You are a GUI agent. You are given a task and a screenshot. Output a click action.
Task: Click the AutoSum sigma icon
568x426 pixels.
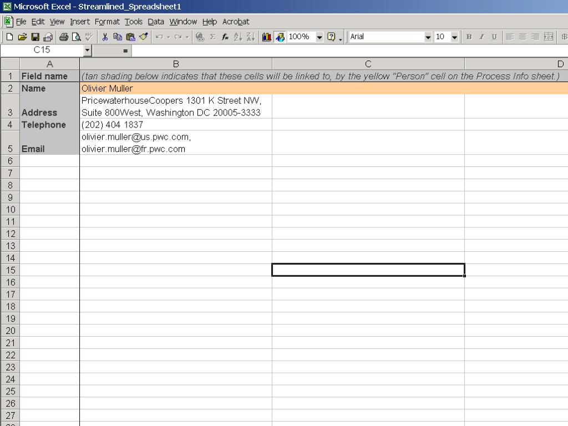(x=212, y=37)
